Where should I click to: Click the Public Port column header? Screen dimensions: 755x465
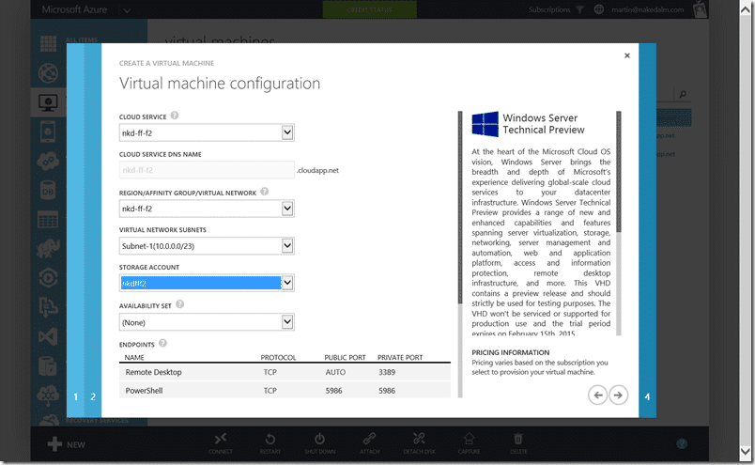tap(345, 358)
